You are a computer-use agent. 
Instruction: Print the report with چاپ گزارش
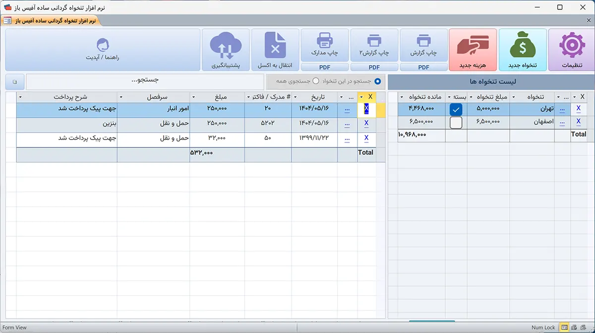click(x=423, y=46)
